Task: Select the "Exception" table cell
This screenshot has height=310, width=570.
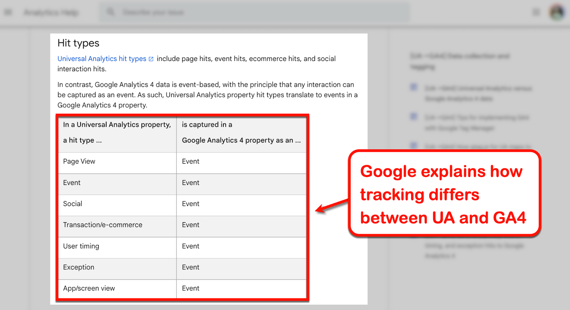Action: [118, 269]
